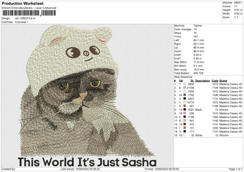Viewport: 244px width, 172px height.
Task: Click the 'St.' column header
Action: pos(192,81)
